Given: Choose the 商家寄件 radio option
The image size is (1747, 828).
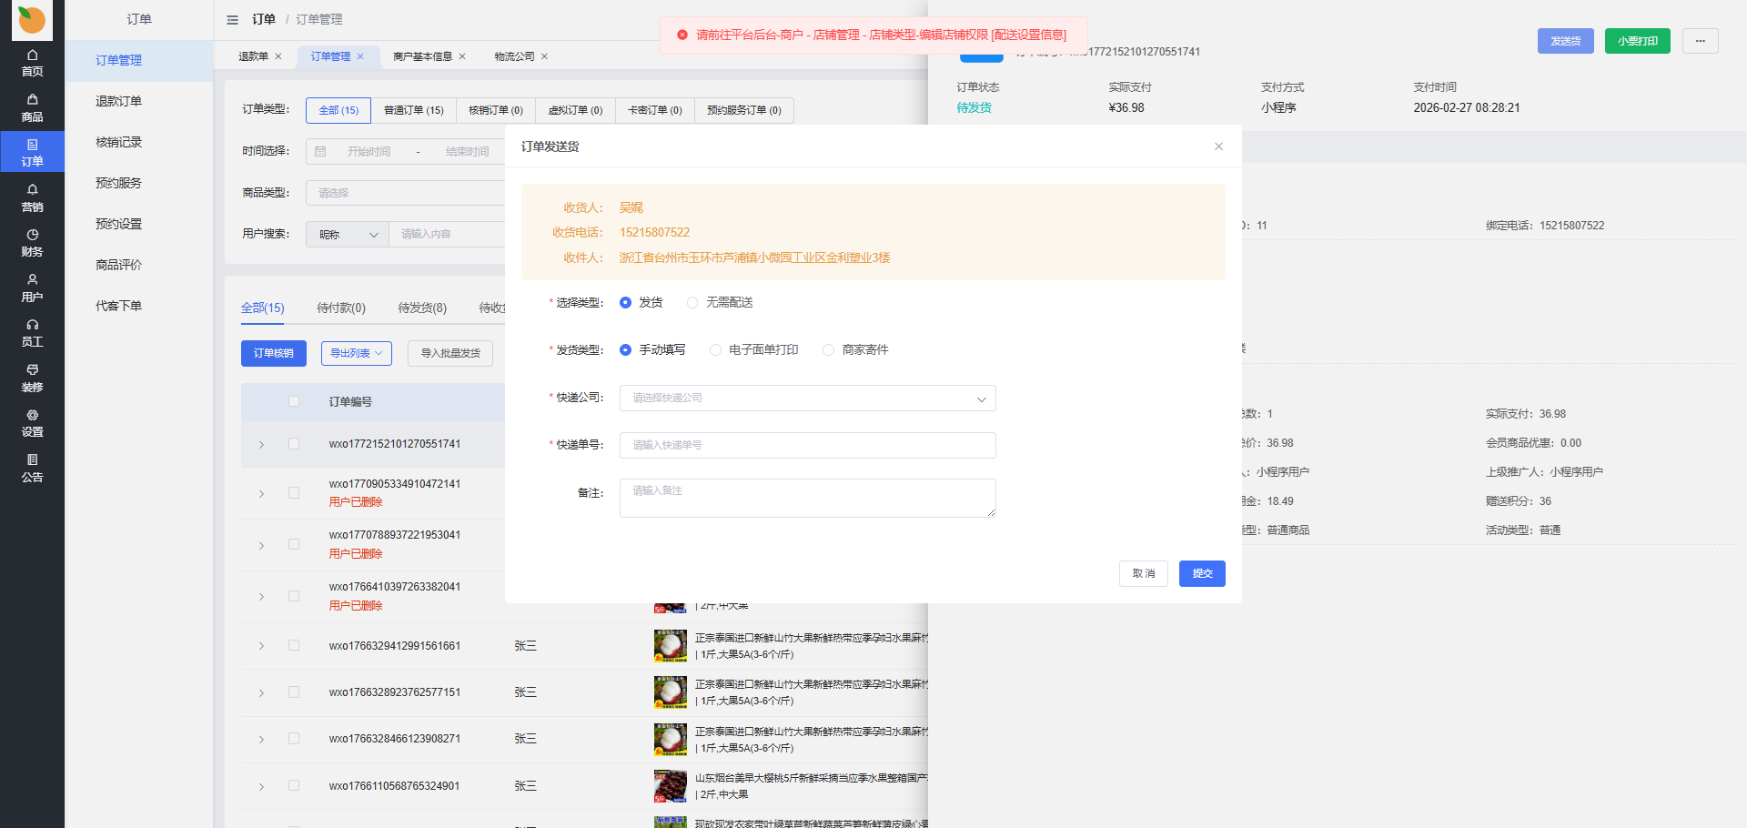Looking at the screenshot, I should point(828,350).
